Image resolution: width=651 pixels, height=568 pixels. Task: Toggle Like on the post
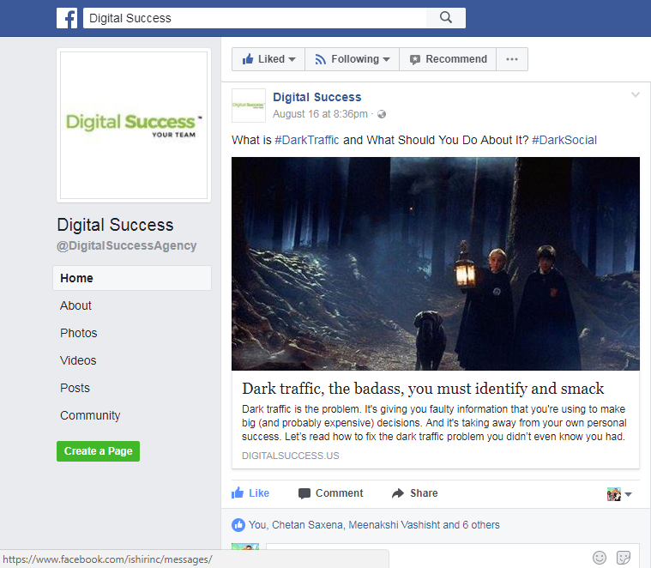click(250, 493)
